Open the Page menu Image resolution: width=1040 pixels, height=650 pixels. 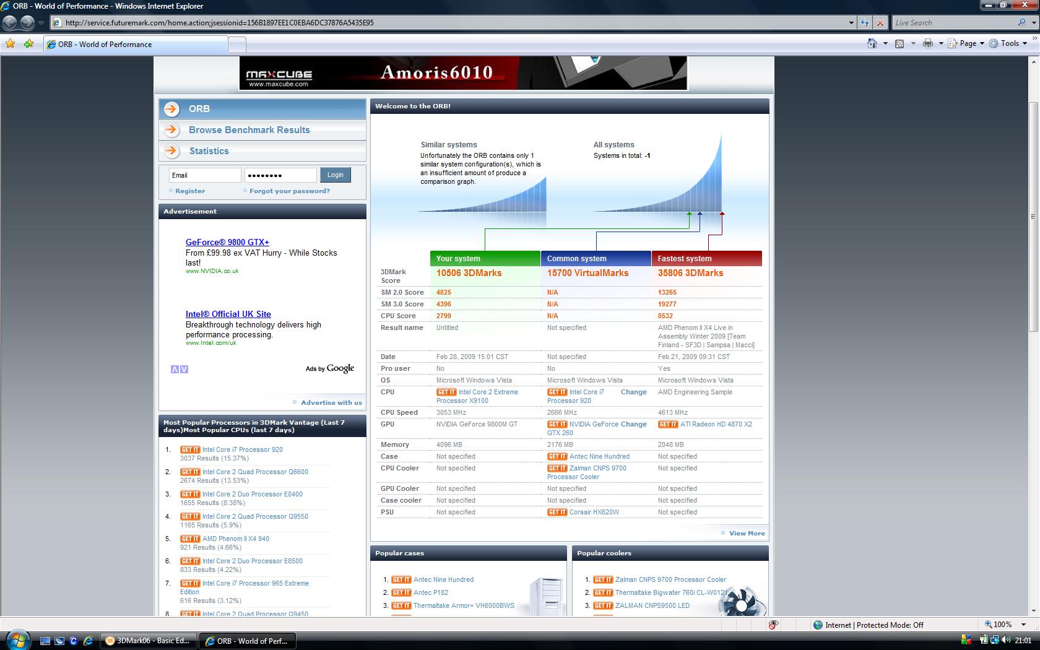(x=966, y=43)
